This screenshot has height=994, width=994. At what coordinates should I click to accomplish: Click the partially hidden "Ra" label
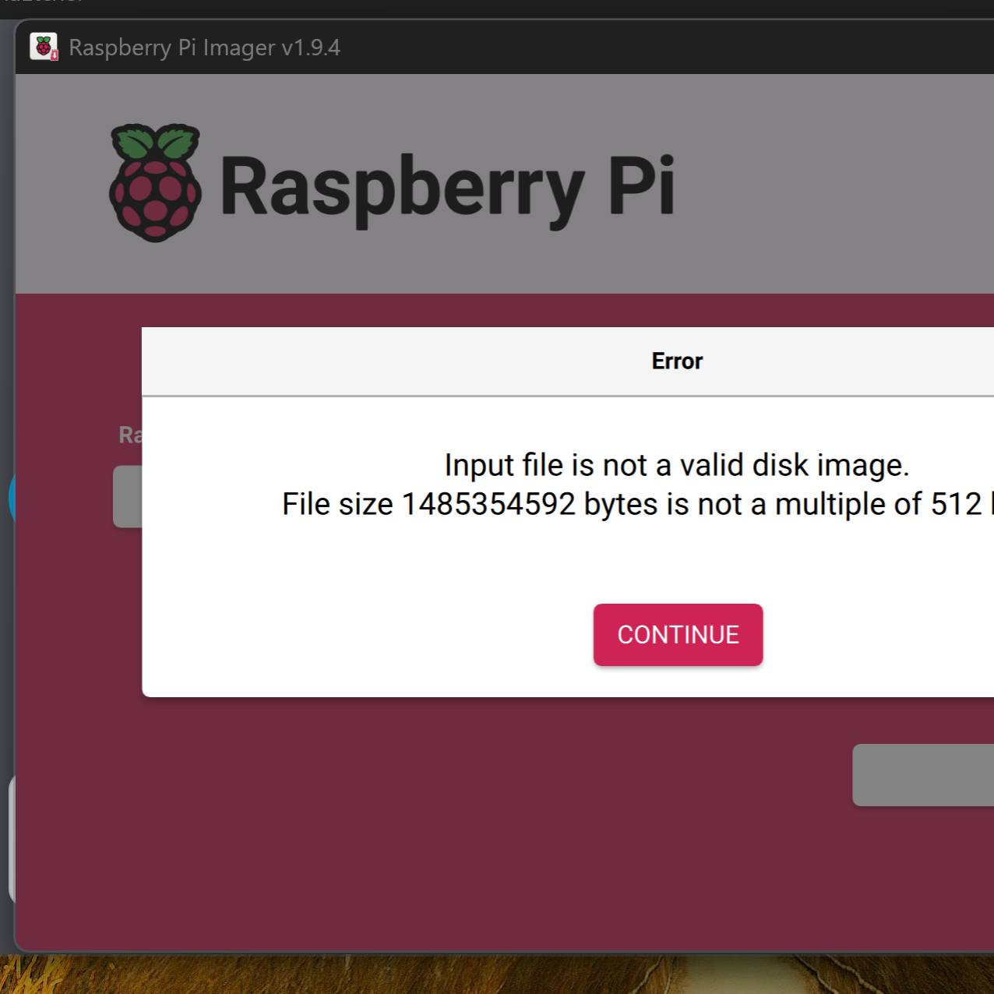click(129, 435)
